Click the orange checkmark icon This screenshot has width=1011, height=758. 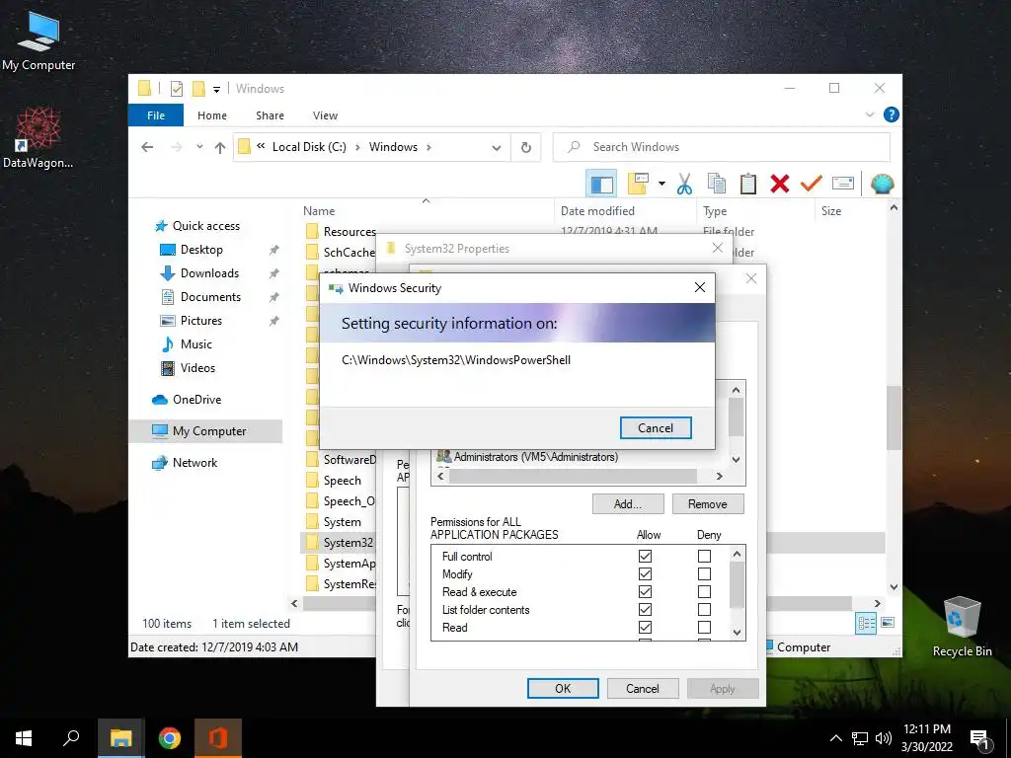point(812,185)
